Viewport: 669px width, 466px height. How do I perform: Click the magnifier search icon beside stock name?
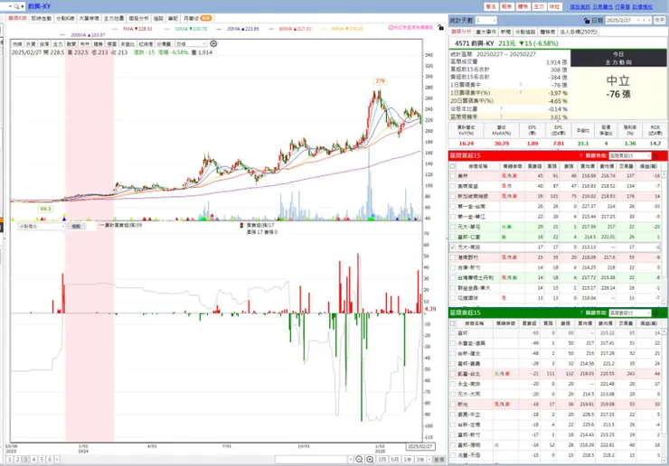[16, 6]
